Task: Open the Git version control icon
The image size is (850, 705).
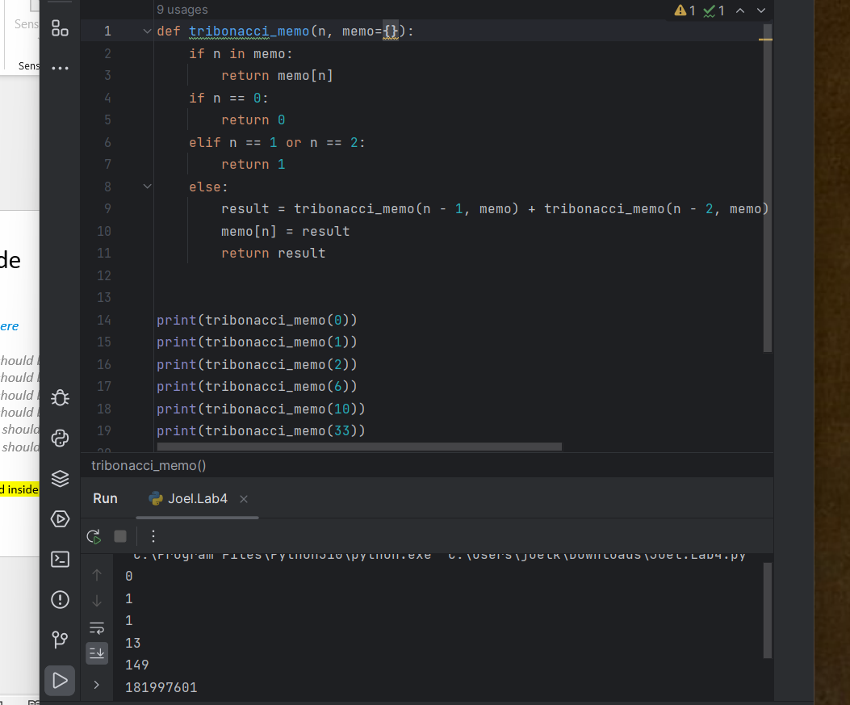Action: (60, 640)
